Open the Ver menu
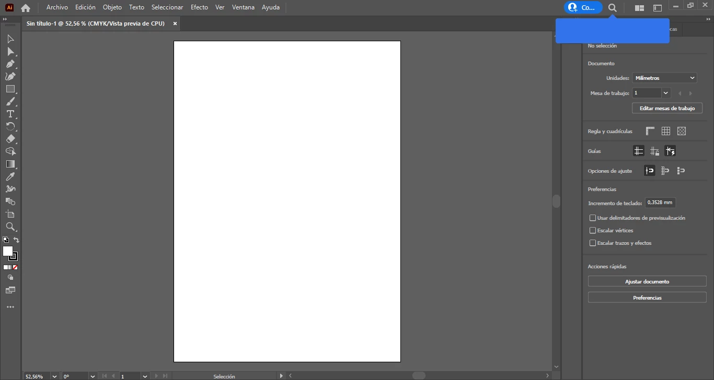714x380 pixels. (220, 7)
